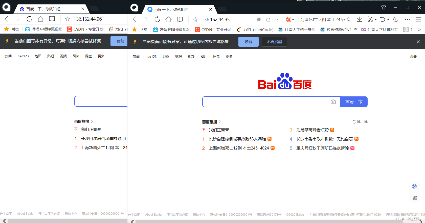Open reading mode book icon in right window
Screen dimensions: 425x223
click(x=180, y=19)
